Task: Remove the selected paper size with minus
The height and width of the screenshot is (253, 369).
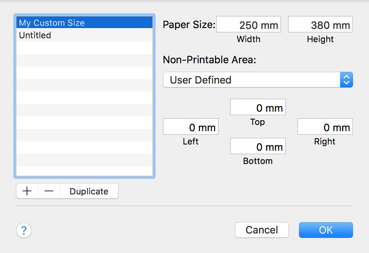Action: click(49, 191)
